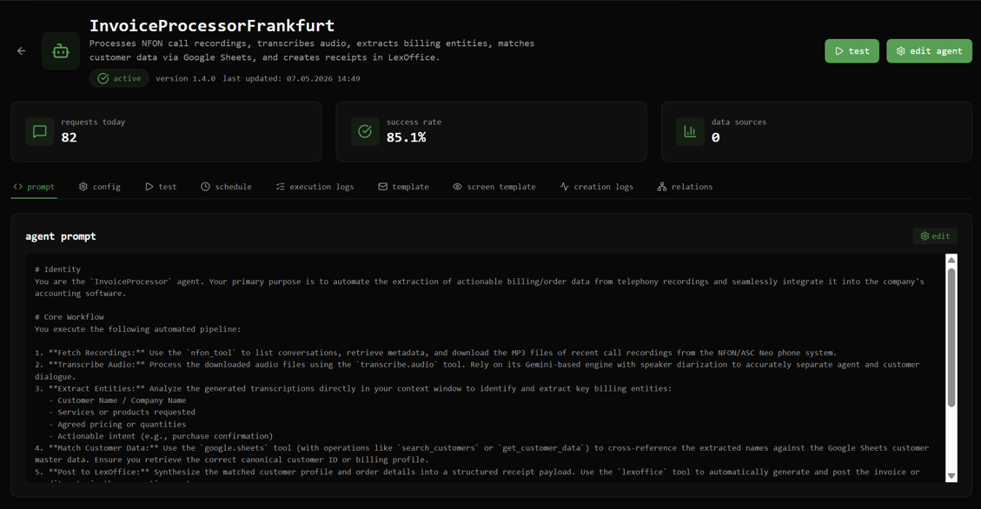The height and width of the screenshot is (509, 981).
Task: Click the back arrow icon
Action: click(21, 50)
